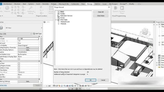This screenshot has width=164, height=92.
Task: Open the Annotate ribbon tab
Action: (x=45, y=4)
